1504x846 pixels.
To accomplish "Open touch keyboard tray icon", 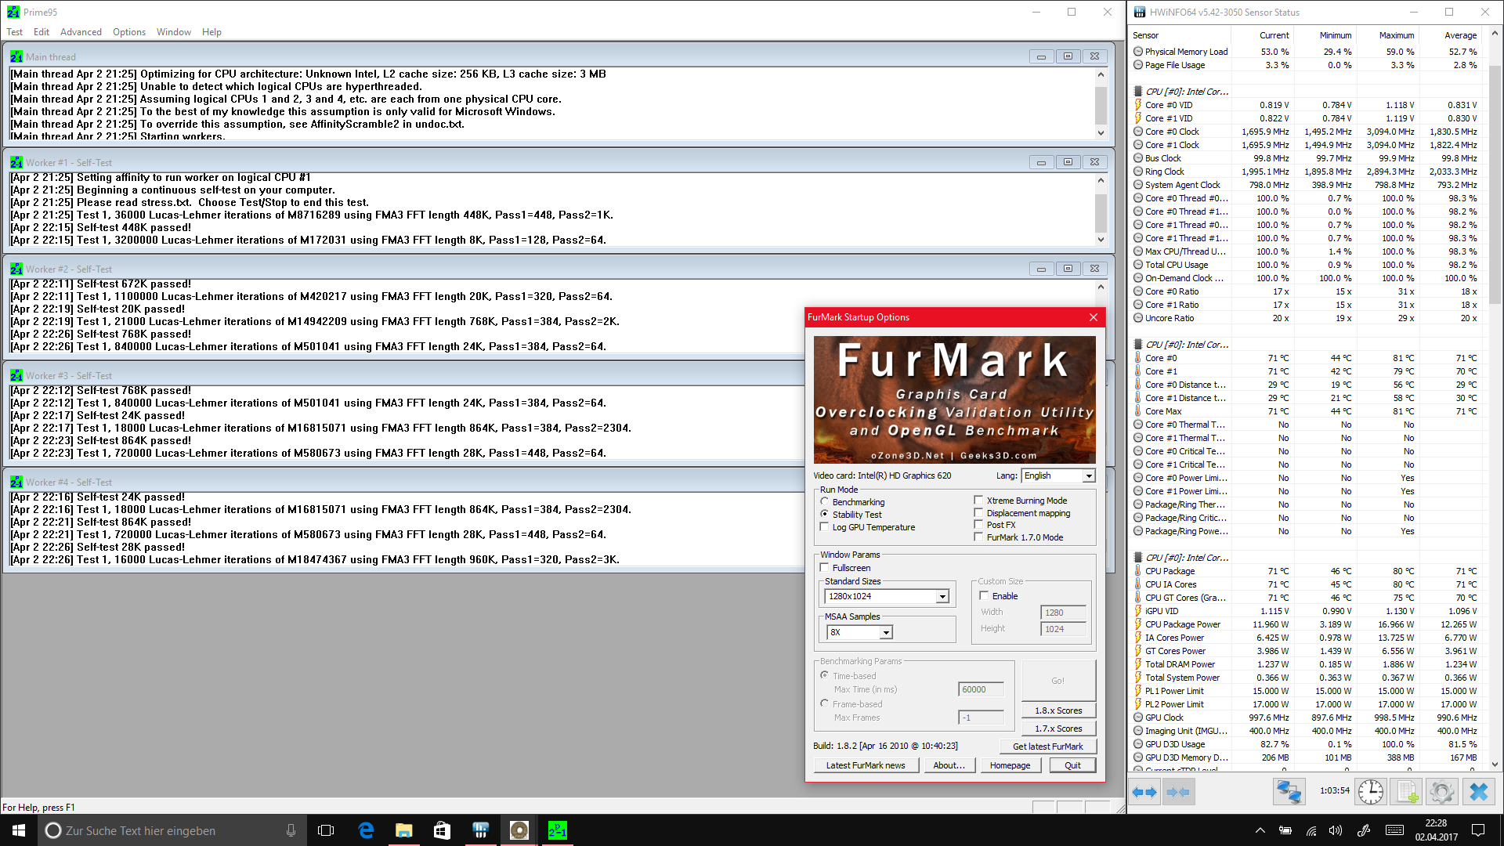I will pyautogui.click(x=1394, y=830).
